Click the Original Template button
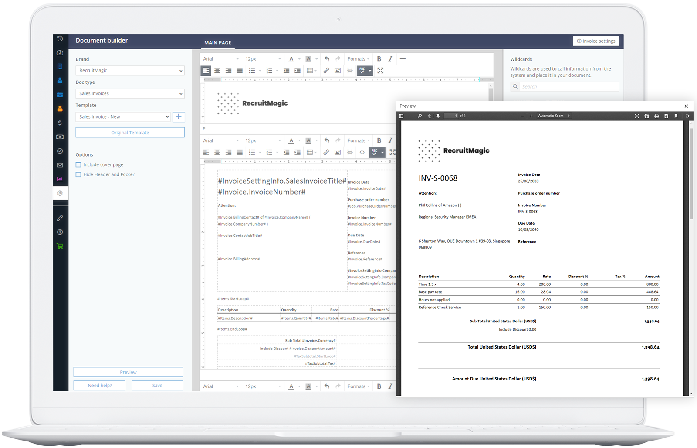The image size is (697, 448). (130, 133)
